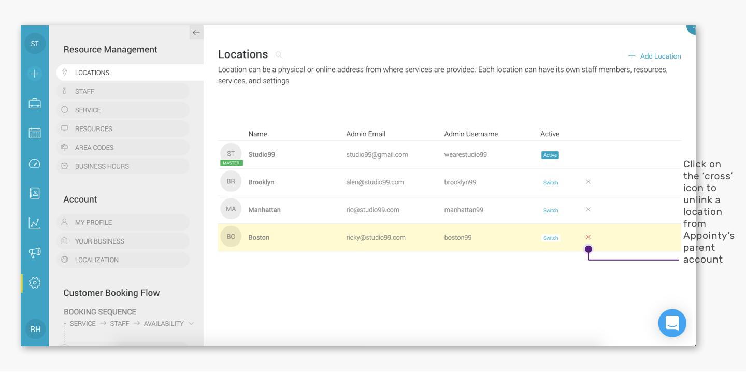Open the contacts book icon in sidebar
This screenshot has height=372, width=746.
point(35,193)
